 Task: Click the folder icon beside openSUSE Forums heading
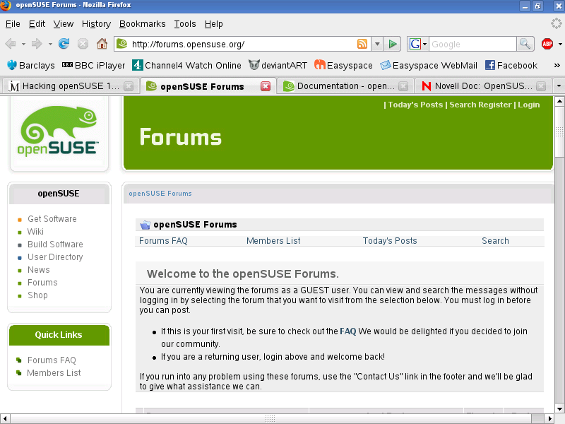tap(145, 225)
